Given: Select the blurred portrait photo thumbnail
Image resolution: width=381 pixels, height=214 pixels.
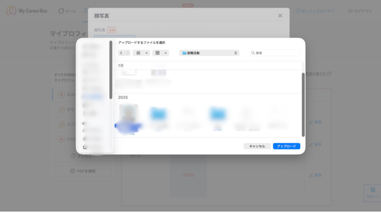Looking at the screenshot, I should pos(129,113).
